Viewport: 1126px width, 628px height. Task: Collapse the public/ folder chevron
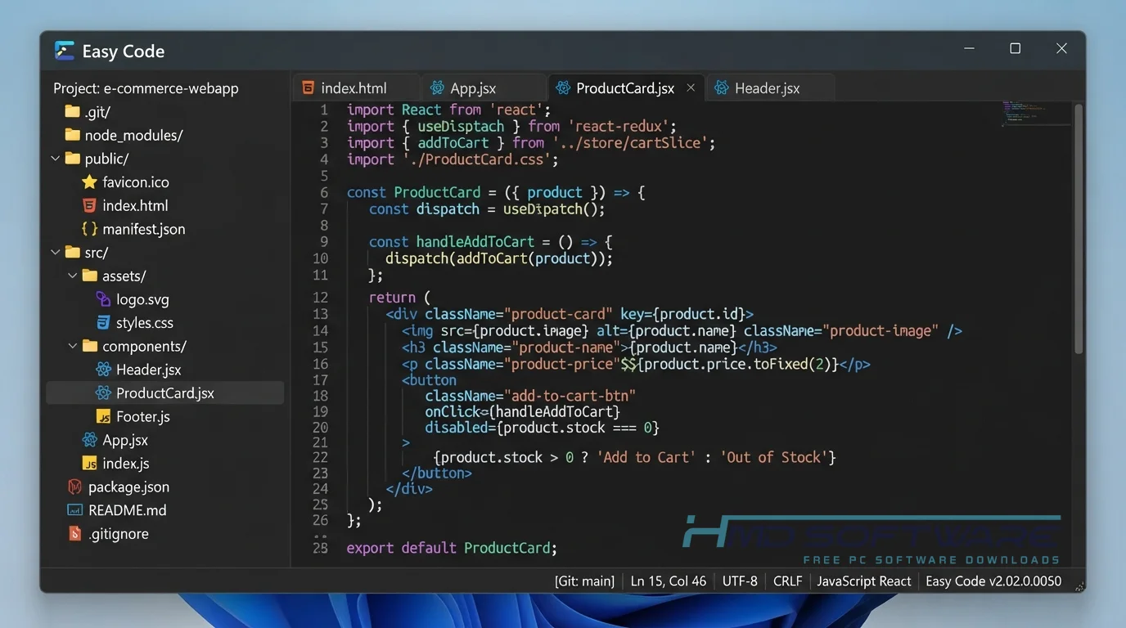point(55,159)
